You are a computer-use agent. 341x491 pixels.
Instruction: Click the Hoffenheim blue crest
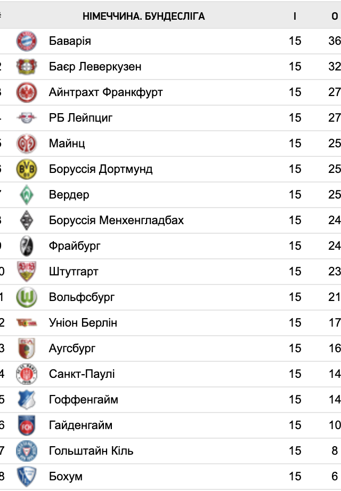pyautogui.click(x=27, y=400)
